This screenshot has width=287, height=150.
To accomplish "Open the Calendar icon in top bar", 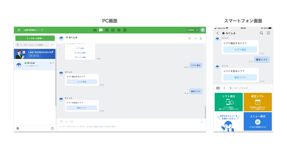I will [107, 30].
